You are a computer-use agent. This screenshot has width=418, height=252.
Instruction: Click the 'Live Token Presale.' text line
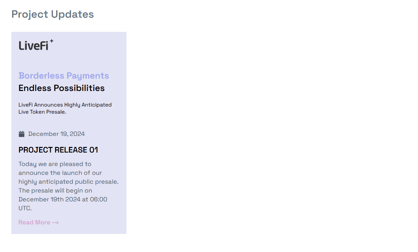click(x=42, y=112)
